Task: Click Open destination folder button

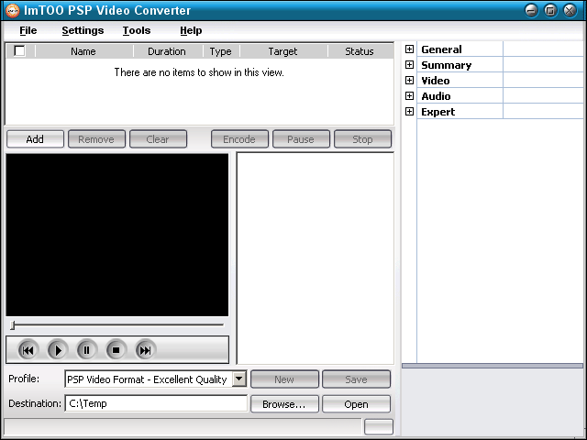Action: (x=356, y=404)
